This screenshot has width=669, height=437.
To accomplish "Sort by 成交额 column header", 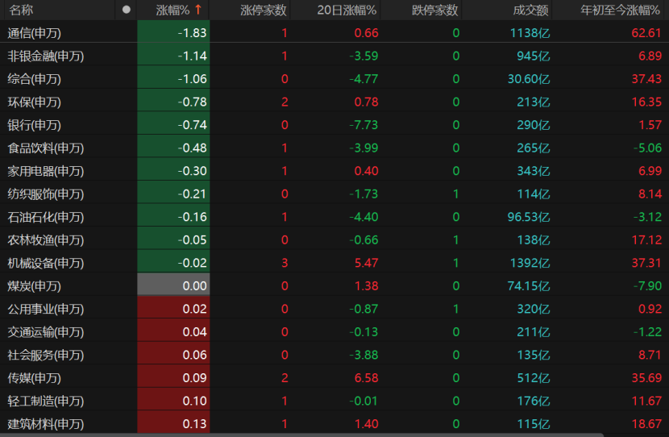I will pos(530,10).
